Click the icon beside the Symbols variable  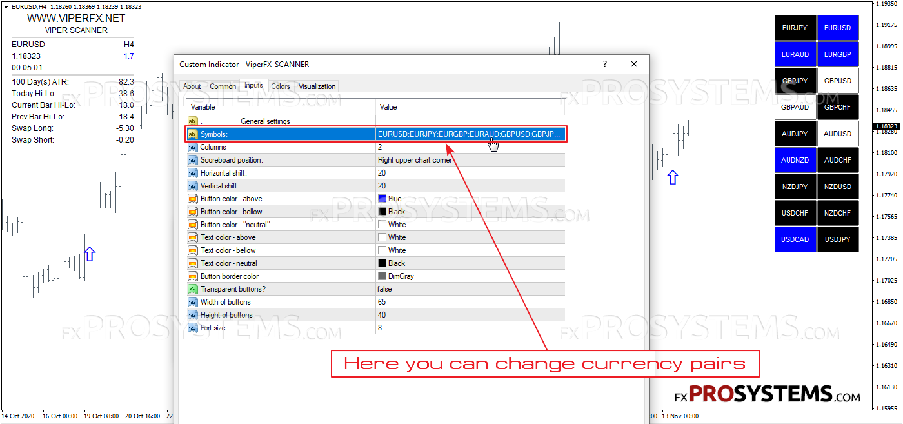click(192, 134)
